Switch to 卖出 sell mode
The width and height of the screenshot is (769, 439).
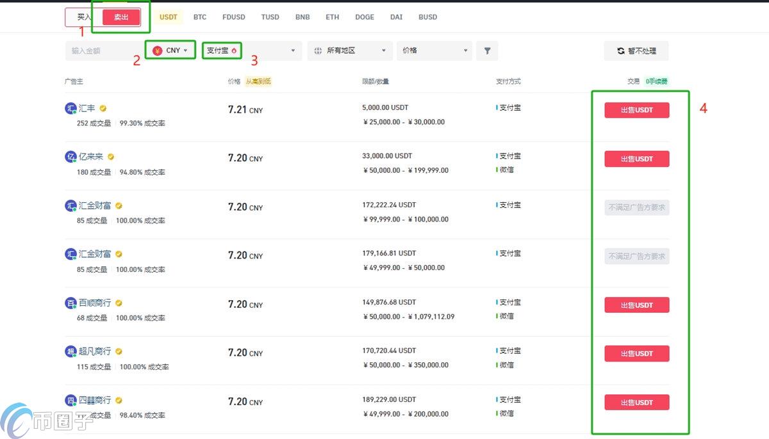121,17
